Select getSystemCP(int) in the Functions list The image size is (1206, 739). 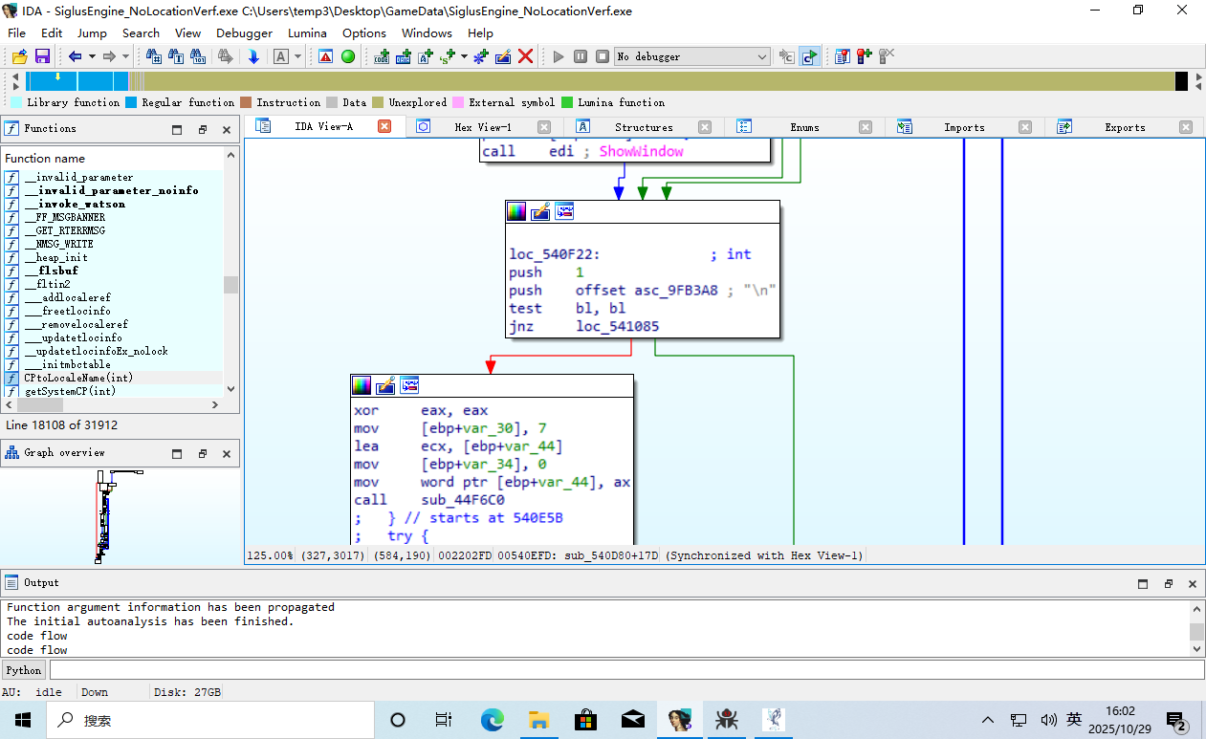(x=70, y=391)
